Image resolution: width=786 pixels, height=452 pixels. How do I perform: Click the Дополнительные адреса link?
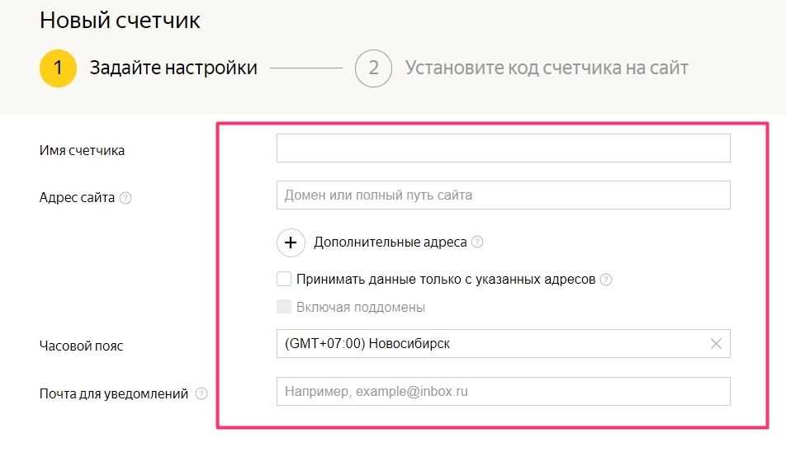tap(391, 242)
